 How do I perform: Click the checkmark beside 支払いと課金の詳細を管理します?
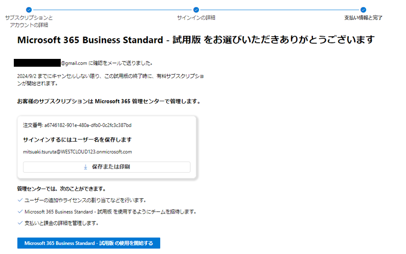pyautogui.click(x=20, y=223)
